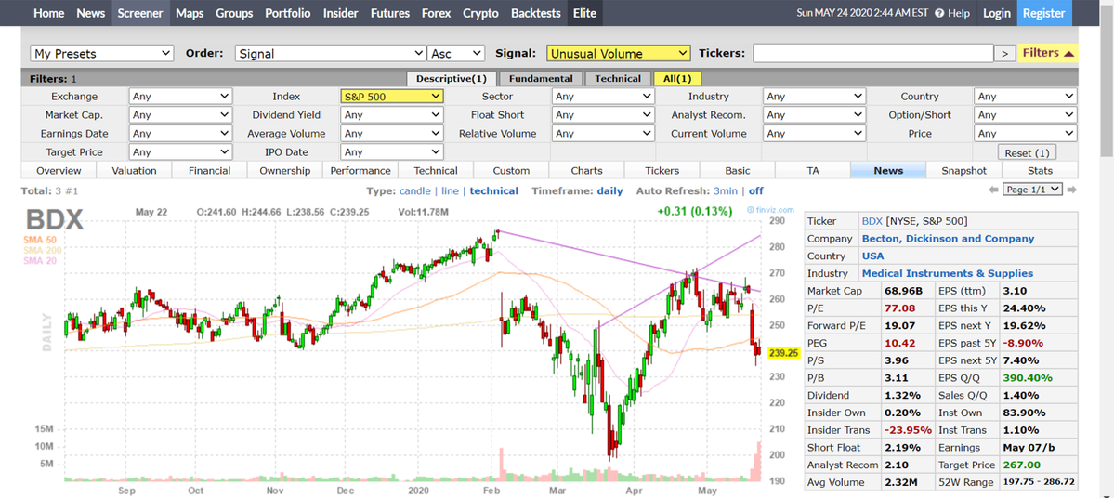This screenshot has height=498, width=1114.
Task: Open the Analyst Recom. filter dropdown
Action: pos(814,114)
